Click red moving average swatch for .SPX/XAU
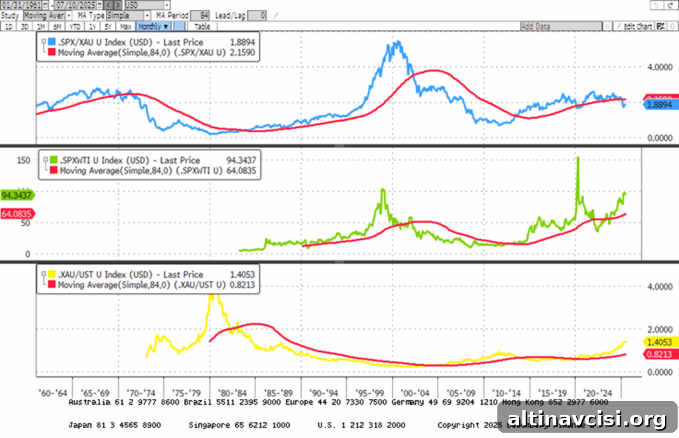Image resolution: width=679 pixels, height=438 pixels. [52, 52]
